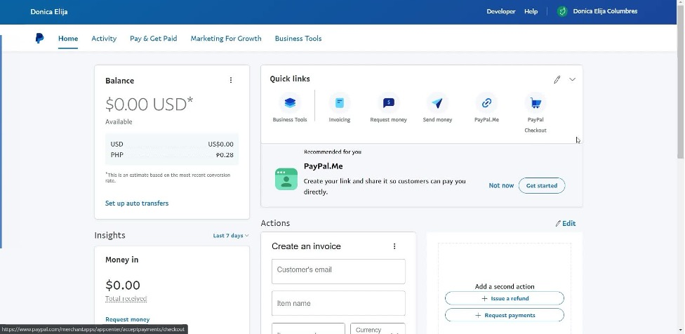Go to the Home tab

pyautogui.click(x=68, y=39)
